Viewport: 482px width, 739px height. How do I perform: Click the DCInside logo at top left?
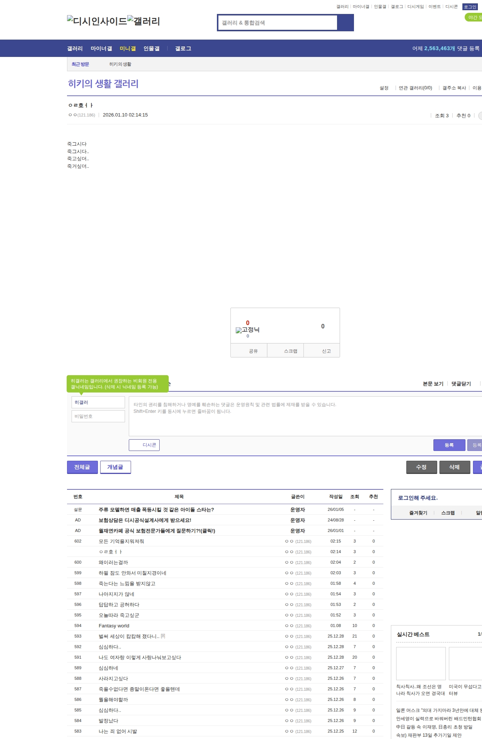click(x=97, y=21)
